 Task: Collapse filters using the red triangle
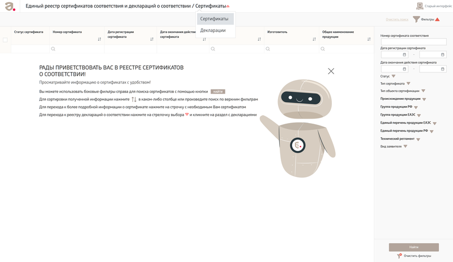click(x=437, y=19)
